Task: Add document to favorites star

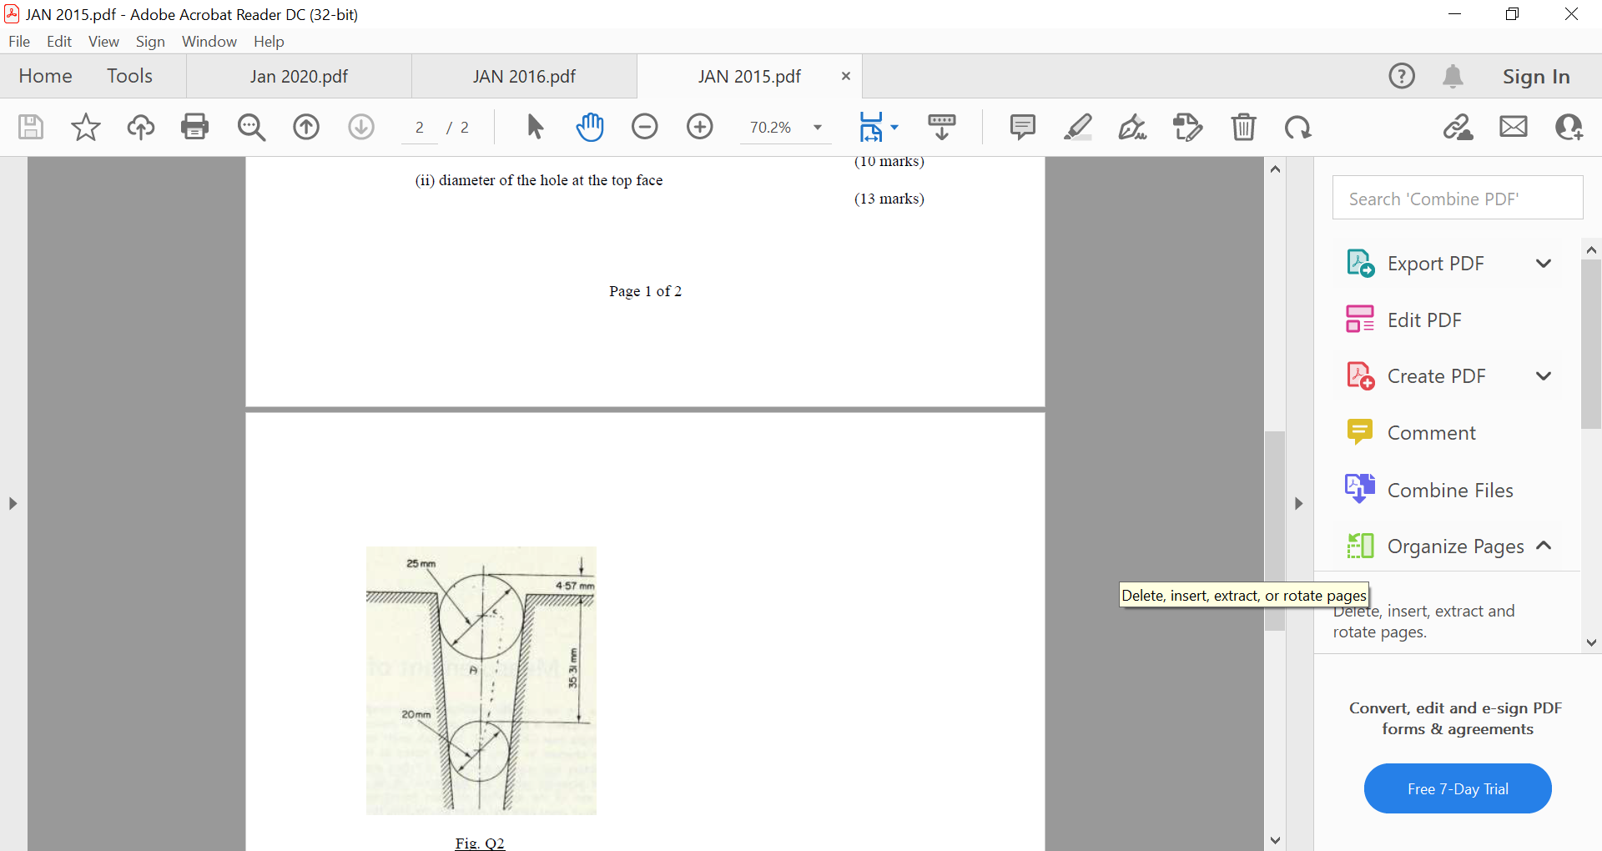Action: (x=85, y=127)
